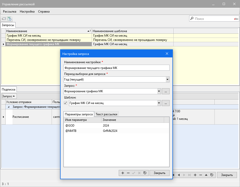Switch to Текст рассылки tab

(106, 114)
